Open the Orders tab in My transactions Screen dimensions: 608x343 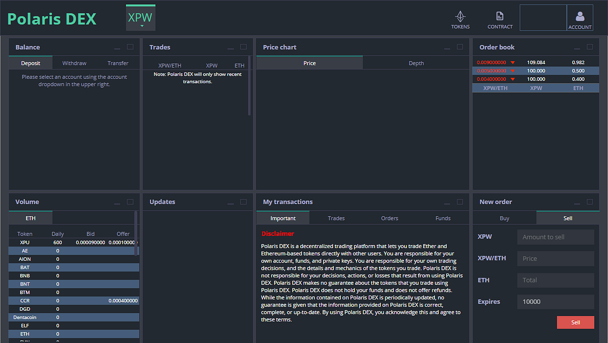(389, 218)
